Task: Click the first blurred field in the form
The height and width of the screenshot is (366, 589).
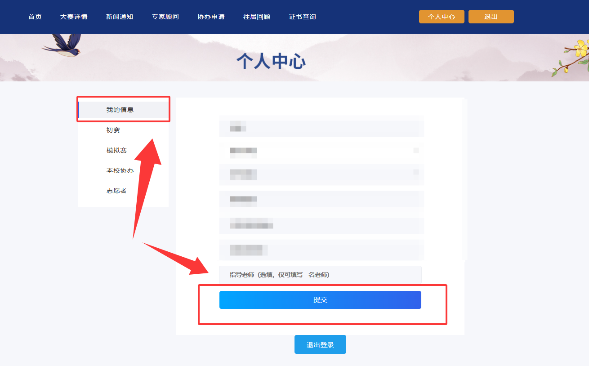Action: (321, 126)
